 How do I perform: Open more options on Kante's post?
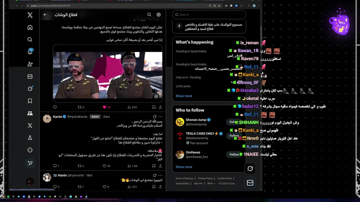[x=160, y=117]
